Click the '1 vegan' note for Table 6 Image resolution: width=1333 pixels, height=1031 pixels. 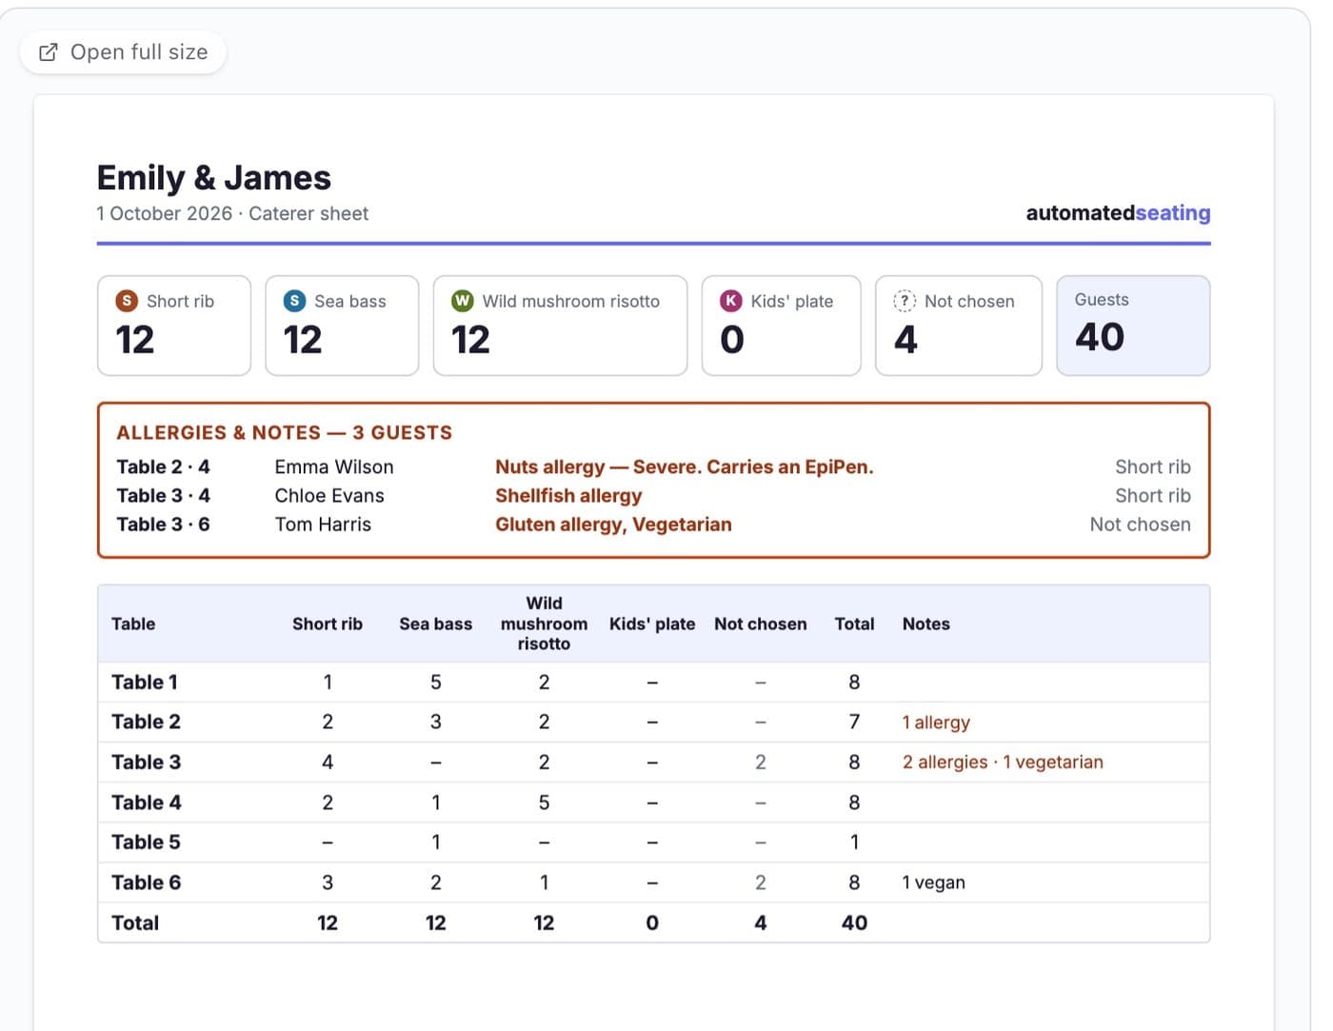[933, 882]
